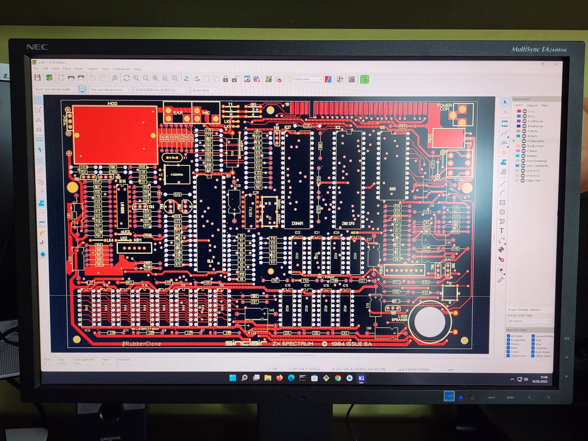Open File Explorer from taskbar
This screenshot has height=441, width=588.
tap(268, 378)
